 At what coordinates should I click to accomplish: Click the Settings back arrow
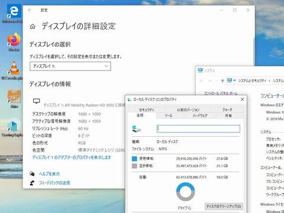click(30, 10)
